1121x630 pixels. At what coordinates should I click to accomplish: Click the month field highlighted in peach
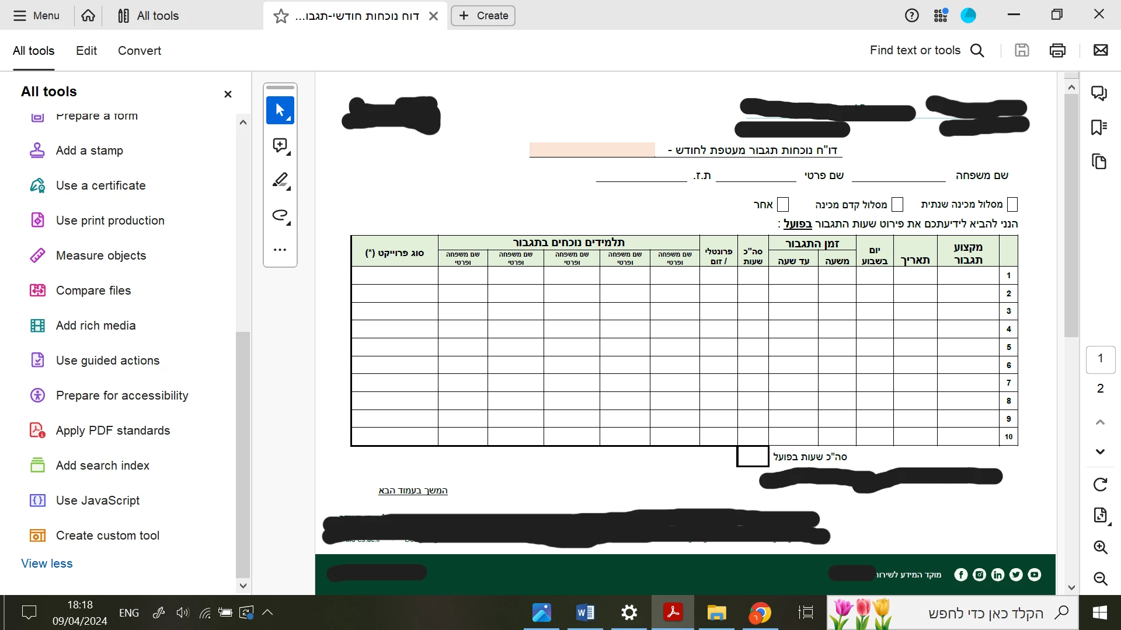click(x=592, y=150)
